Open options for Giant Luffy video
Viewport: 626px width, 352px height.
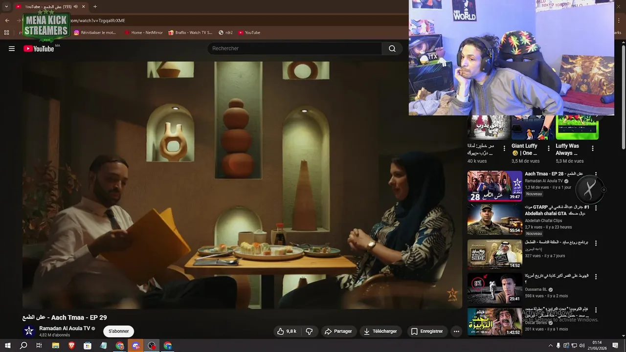tap(548, 148)
